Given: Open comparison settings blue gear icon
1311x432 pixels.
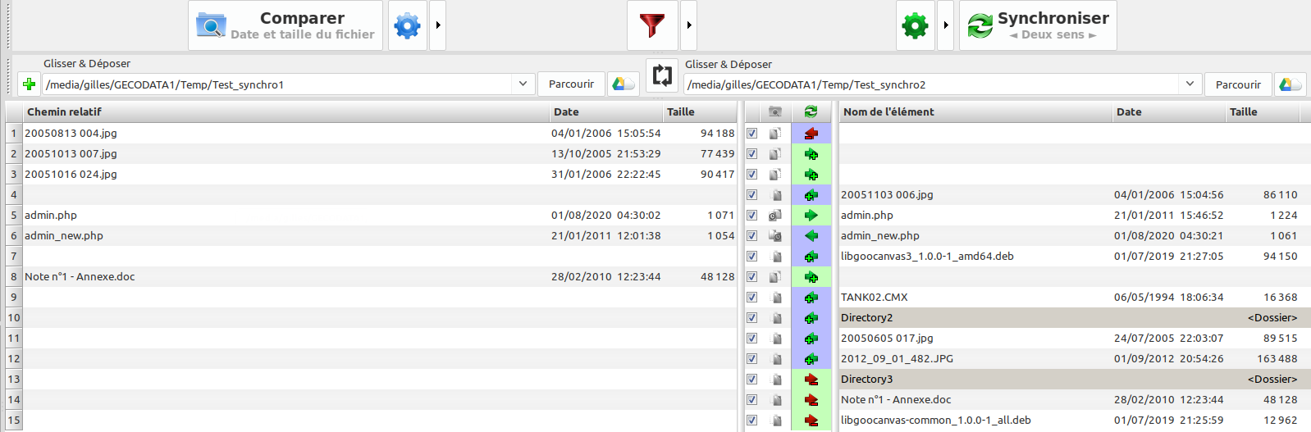Looking at the screenshot, I should 407,25.
